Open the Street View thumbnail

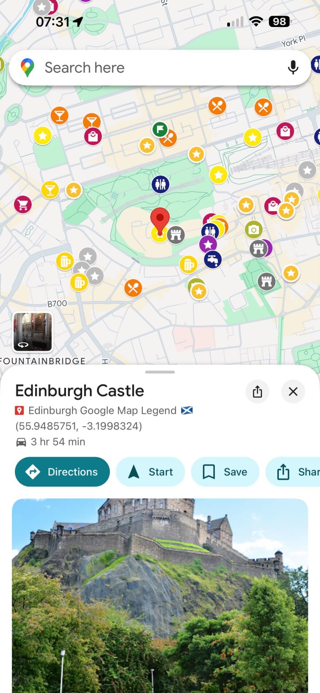point(33,332)
